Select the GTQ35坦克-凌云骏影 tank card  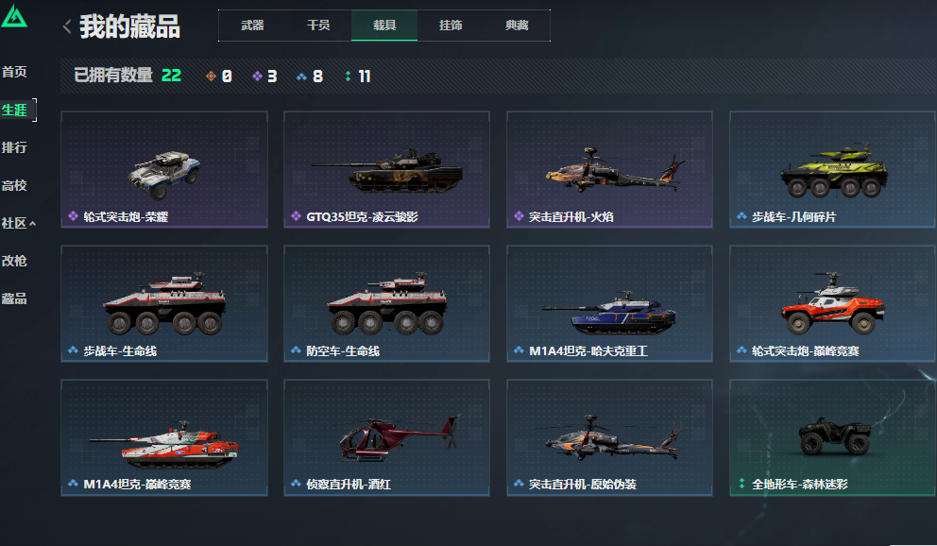pyautogui.click(x=386, y=169)
